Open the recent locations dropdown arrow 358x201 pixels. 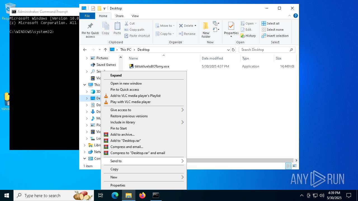[x=100, y=50]
